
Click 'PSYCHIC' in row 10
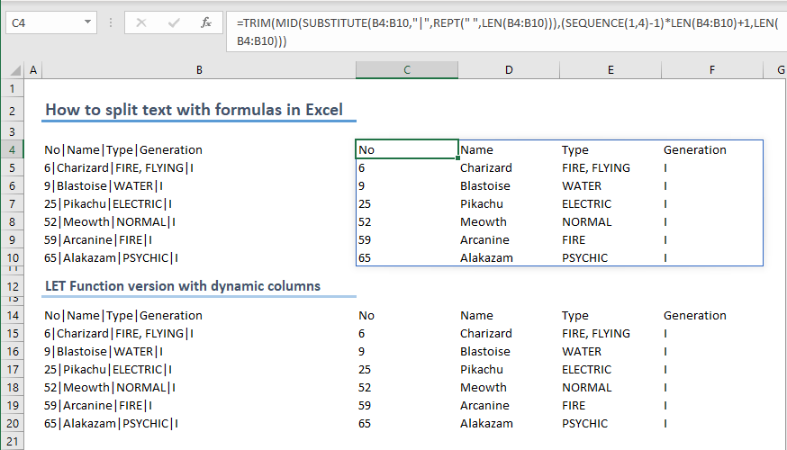click(x=584, y=258)
